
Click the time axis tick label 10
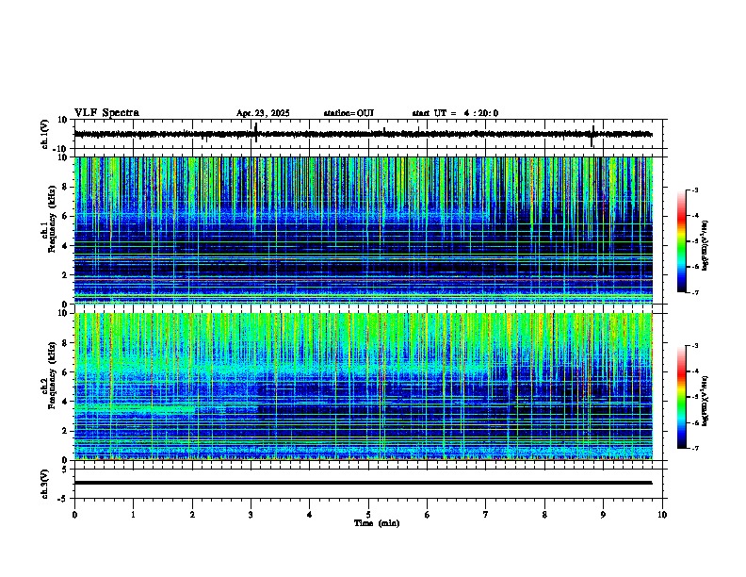pyautogui.click(x=662, y=515)
